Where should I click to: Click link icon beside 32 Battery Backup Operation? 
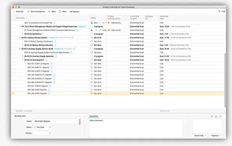pyautogui.click(x=56, y=45)
